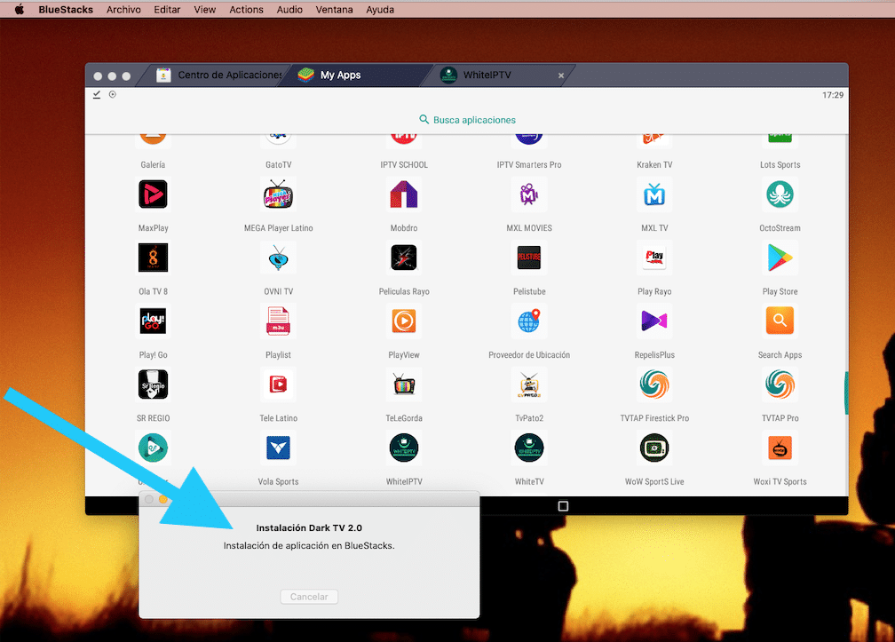Open IPTV Smarters Pro
This screenshot has height=642, width=895.
(529, 138)
